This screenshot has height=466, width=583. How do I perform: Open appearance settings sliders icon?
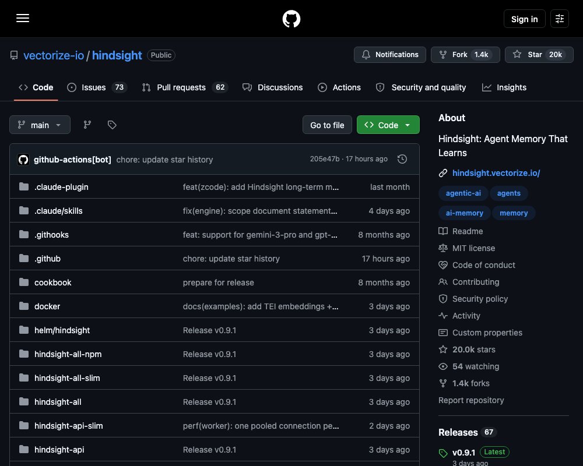click(559, 19)
